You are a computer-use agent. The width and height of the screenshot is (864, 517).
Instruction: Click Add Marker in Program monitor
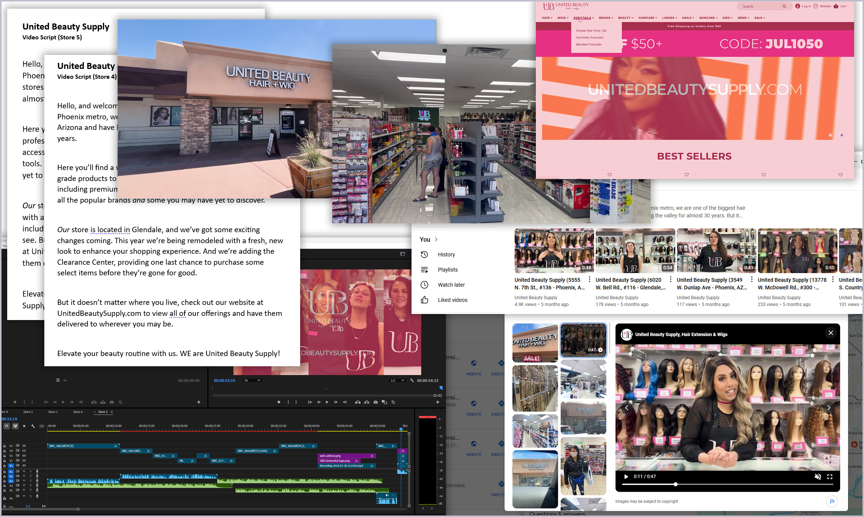tap(279, 402)
